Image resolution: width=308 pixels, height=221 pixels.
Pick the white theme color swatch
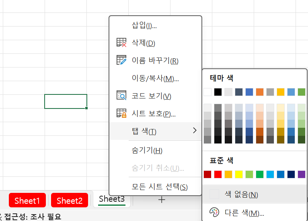(207, 92)
